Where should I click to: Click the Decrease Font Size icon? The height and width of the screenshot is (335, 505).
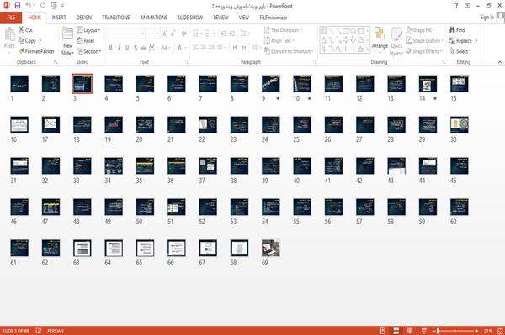coord(173,34)
